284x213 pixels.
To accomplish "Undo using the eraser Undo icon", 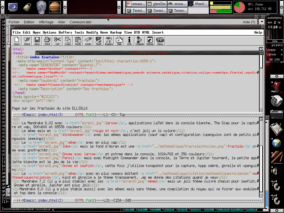I will (88, 41).
